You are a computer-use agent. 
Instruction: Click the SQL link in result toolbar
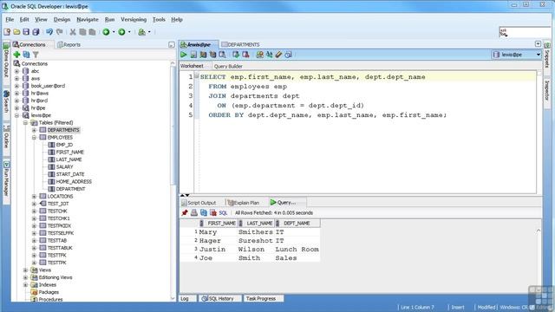click(223, 213)
